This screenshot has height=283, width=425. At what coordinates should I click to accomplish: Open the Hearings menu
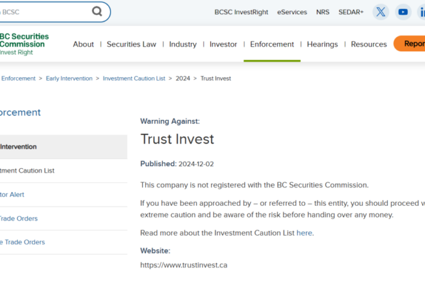(x=322, y=44)
